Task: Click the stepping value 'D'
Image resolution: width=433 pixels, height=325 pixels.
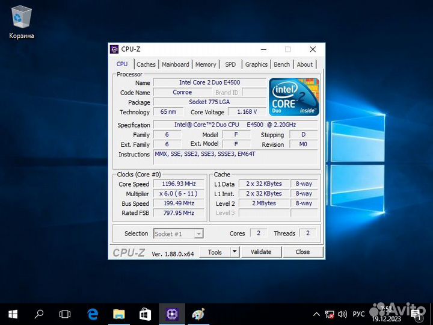Action: (x=303, y=135)
